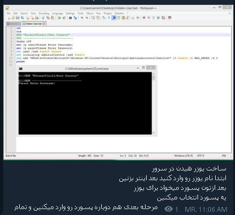Screen dimensions: 235x215
Task: Click the Playback macro icon
Action: click(x=154, y=18)
